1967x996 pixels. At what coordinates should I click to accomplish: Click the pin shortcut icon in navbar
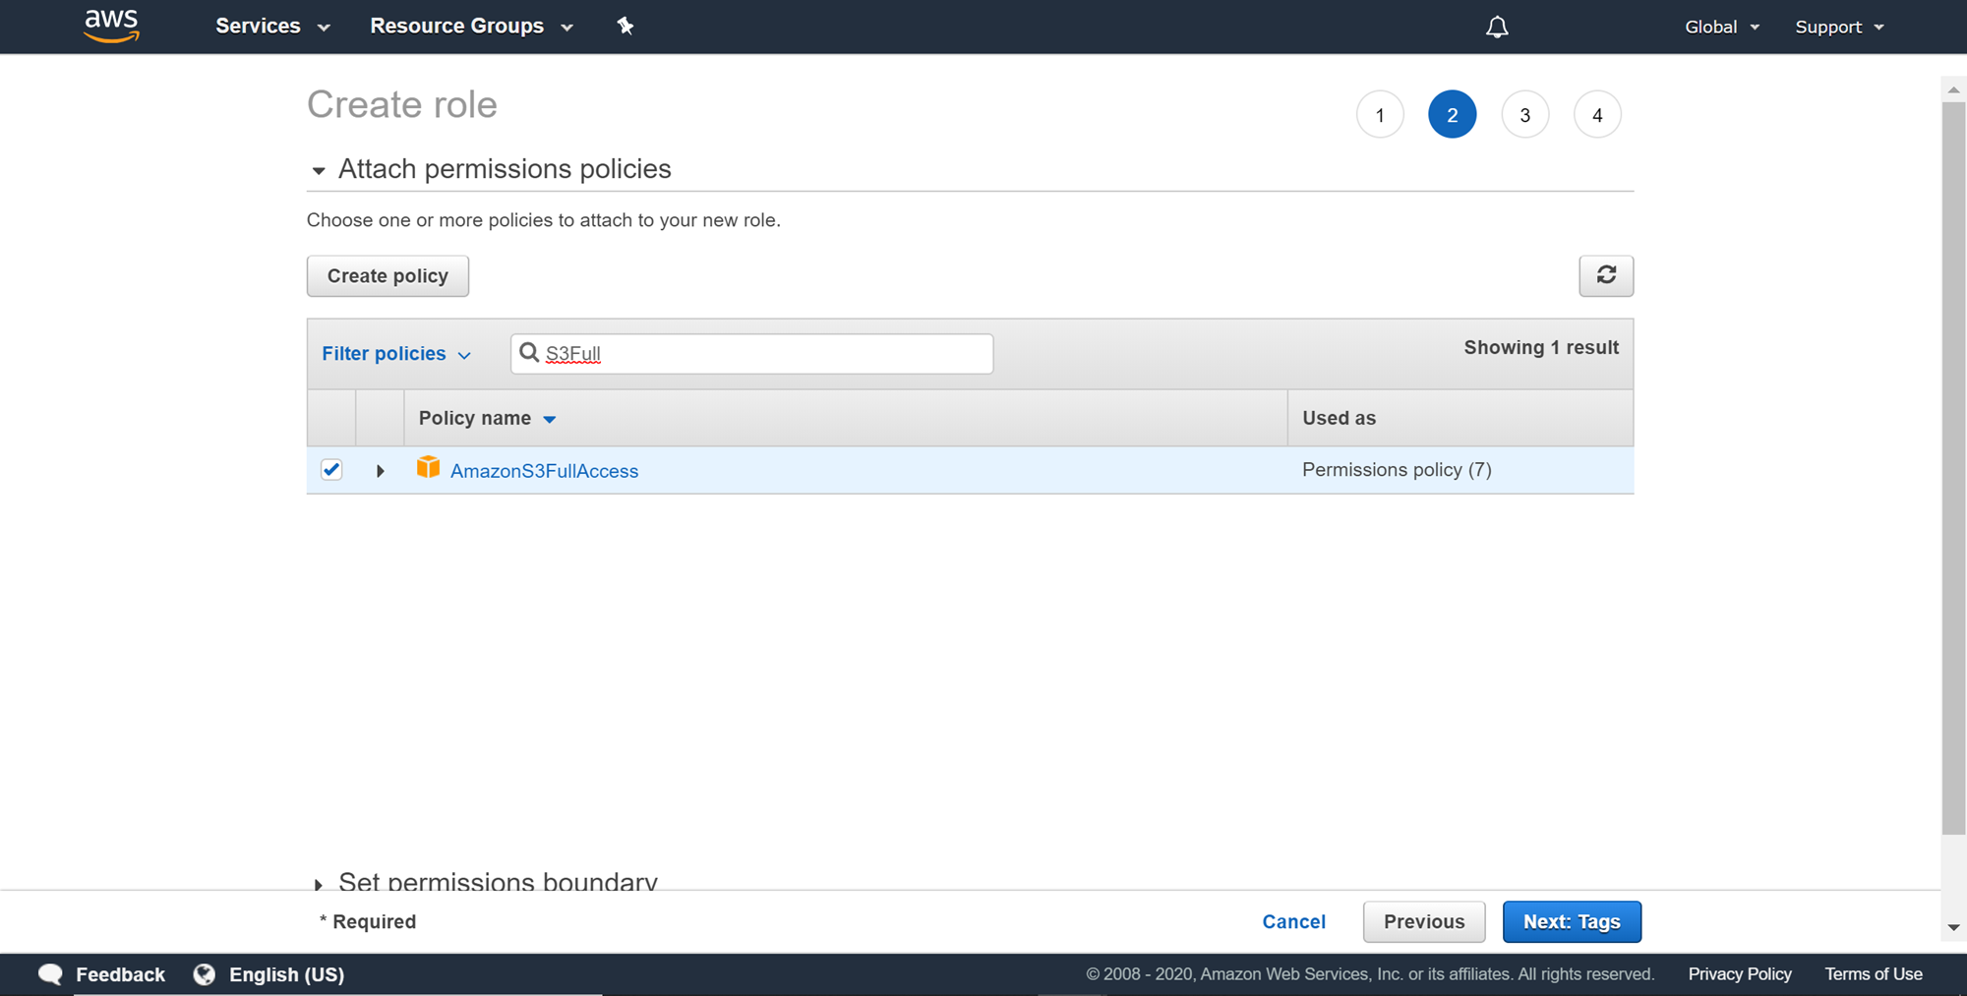point(626,27)
